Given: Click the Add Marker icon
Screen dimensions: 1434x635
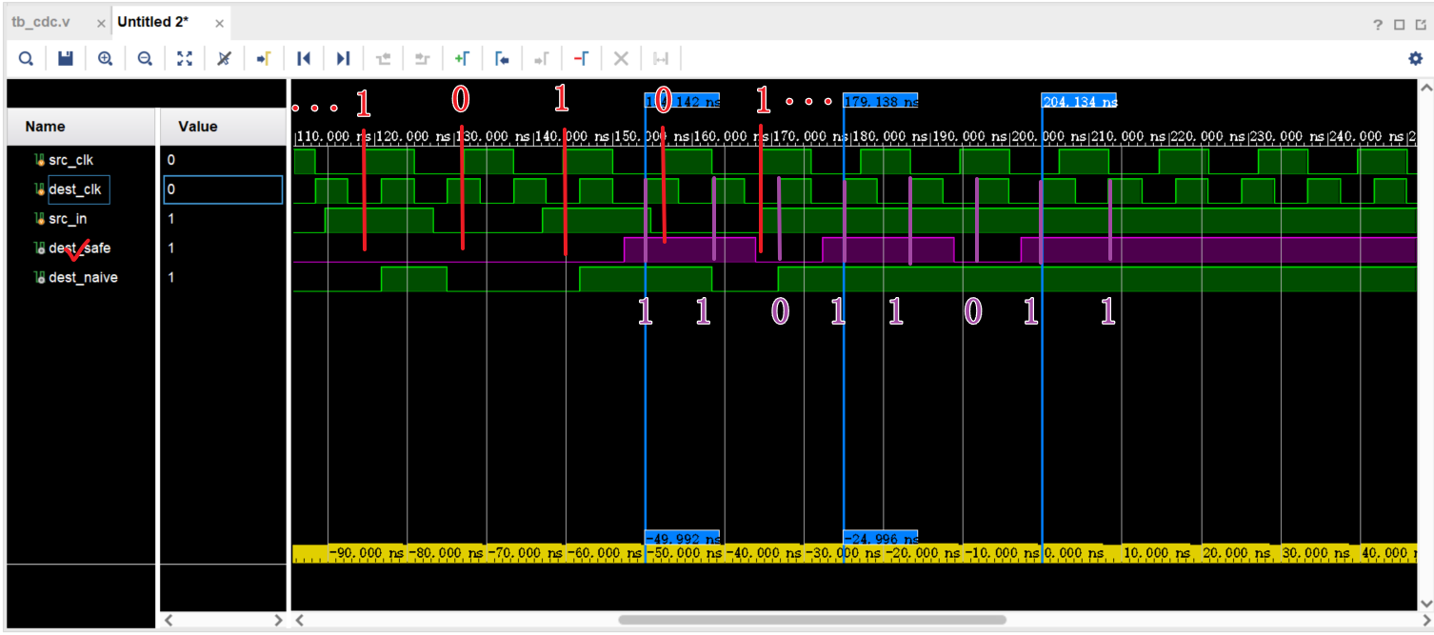Looking at the screenshot, I should (x=462, y=59).
